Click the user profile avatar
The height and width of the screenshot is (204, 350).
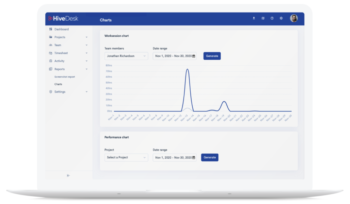click(x=294, y=18)
